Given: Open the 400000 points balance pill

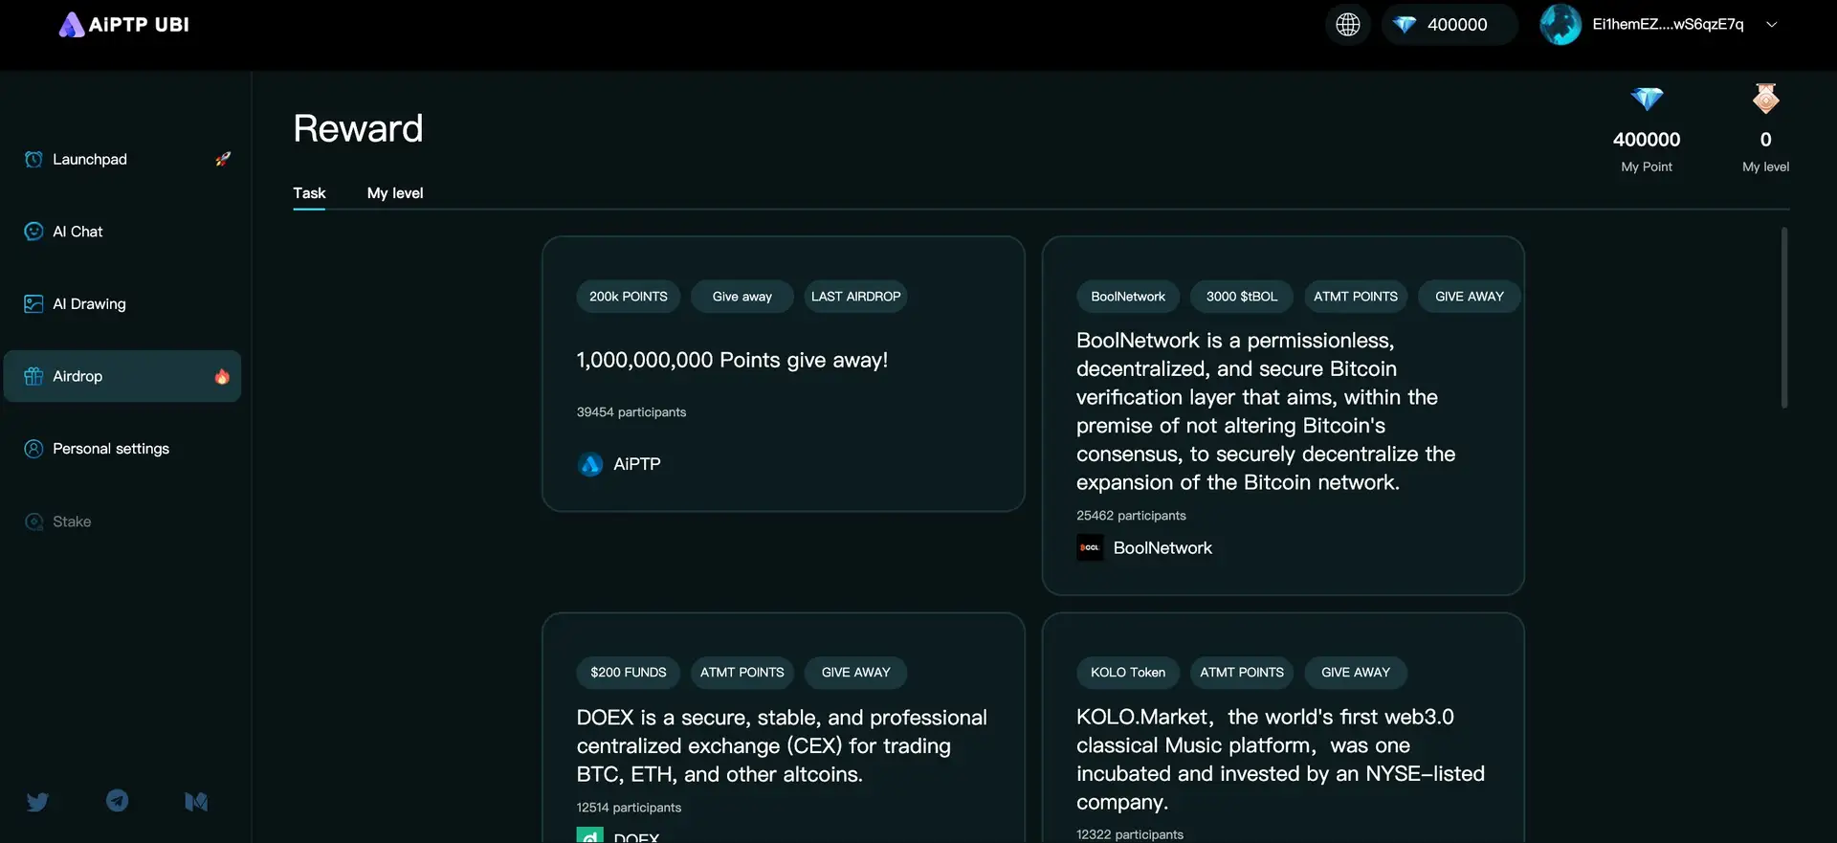Looking at the screenshot, I should click(x=1447, y=25).
